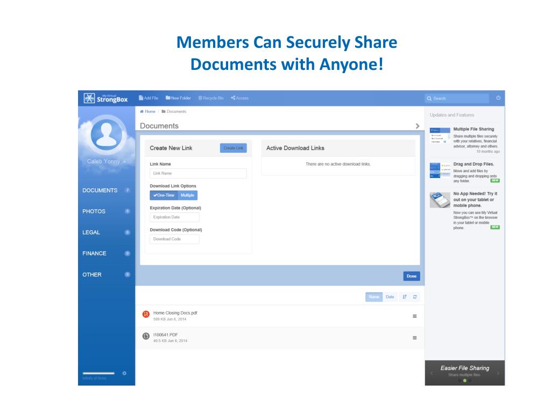The height and width of the screenshot is (413, 551).
Task: Select the active green carousel dot
Action: tap(465, 381)
